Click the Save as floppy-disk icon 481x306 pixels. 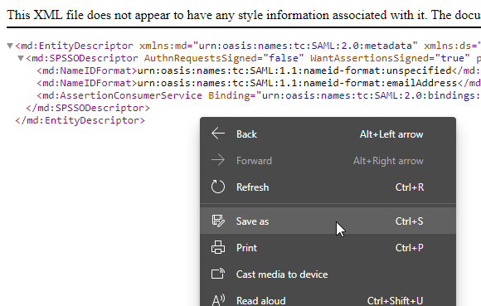(x=218, y=221)
